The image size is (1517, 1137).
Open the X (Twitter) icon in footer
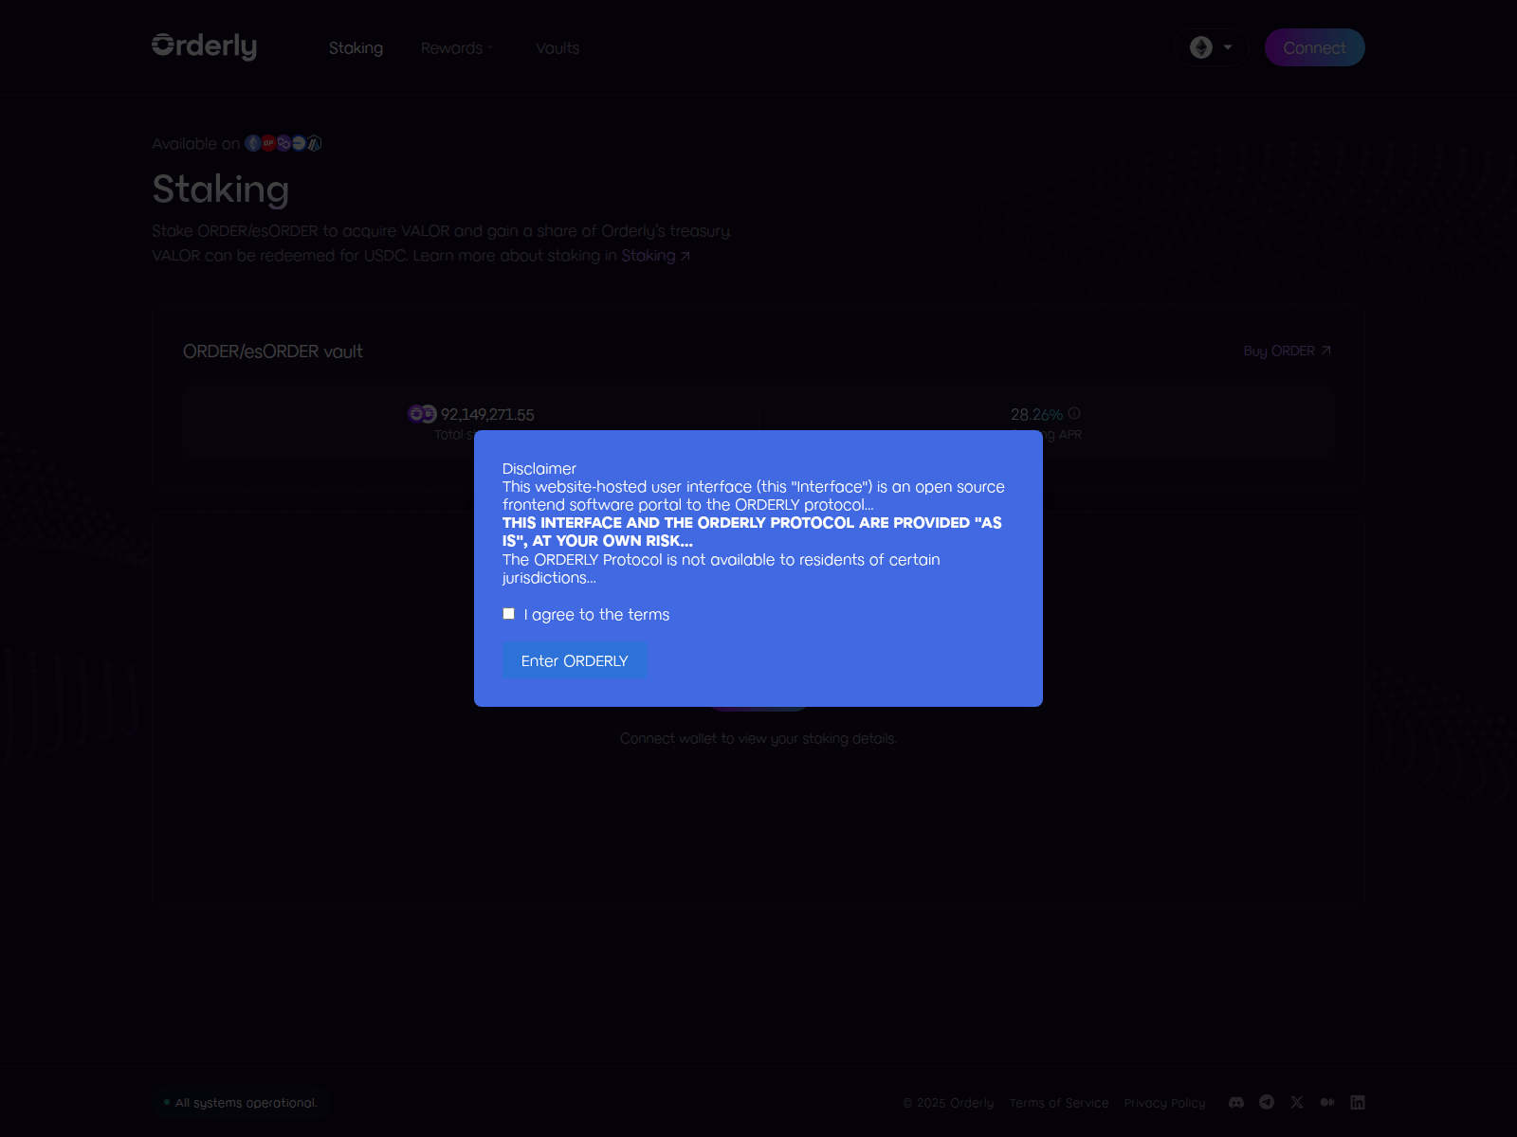(x=1297, y=1102)
